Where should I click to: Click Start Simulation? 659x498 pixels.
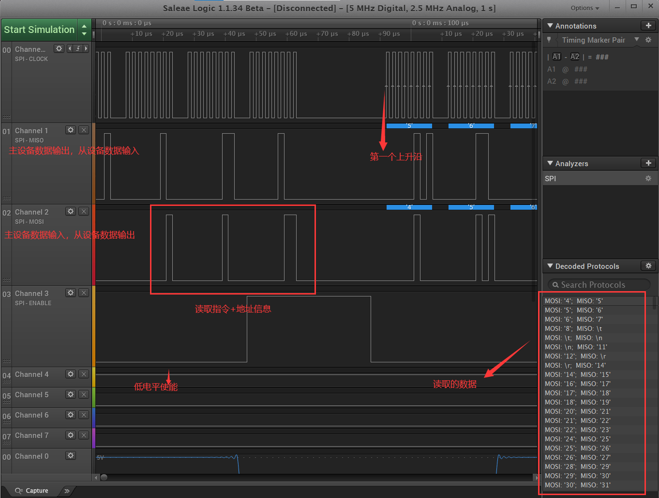(x=39, y=29)
